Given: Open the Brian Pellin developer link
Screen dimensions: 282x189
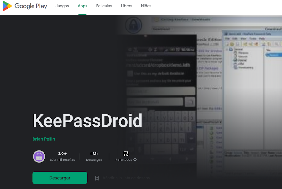Looking at the screenshot, I should click(x=44, y=139).
